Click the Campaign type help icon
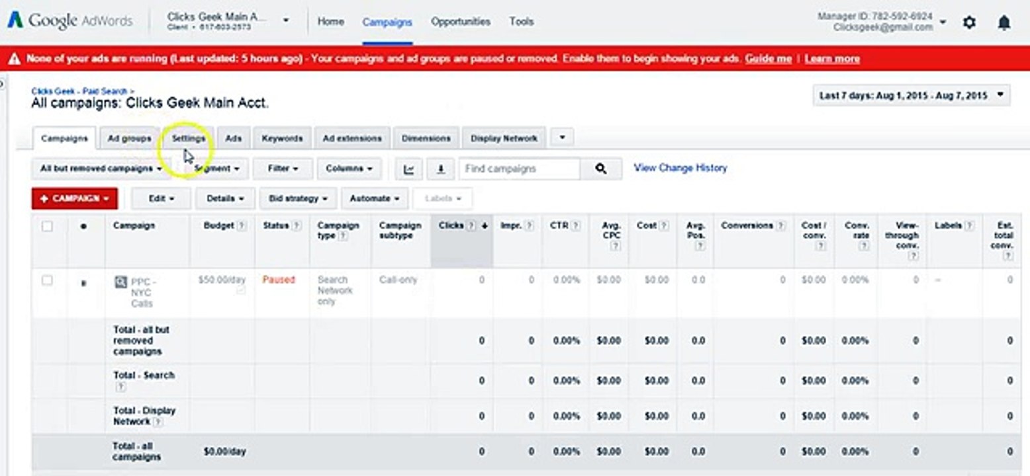This screenshot has width=1030, height=476. (x=344, y=236)
